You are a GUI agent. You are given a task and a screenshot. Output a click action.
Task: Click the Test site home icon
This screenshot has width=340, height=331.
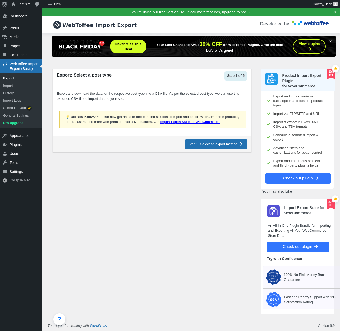pyautogui.click(x=14, y=4)
